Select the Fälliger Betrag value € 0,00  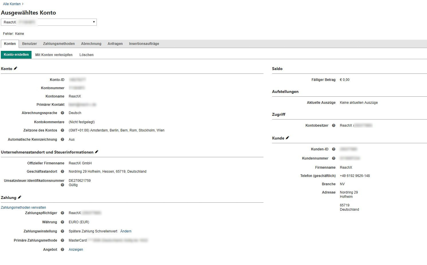pyautogui.click(x=345, y=80)
